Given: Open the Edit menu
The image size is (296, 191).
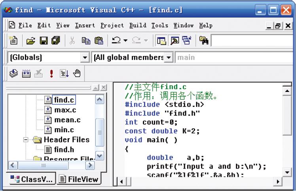Looking at the screenshot, I should (44, 25).
